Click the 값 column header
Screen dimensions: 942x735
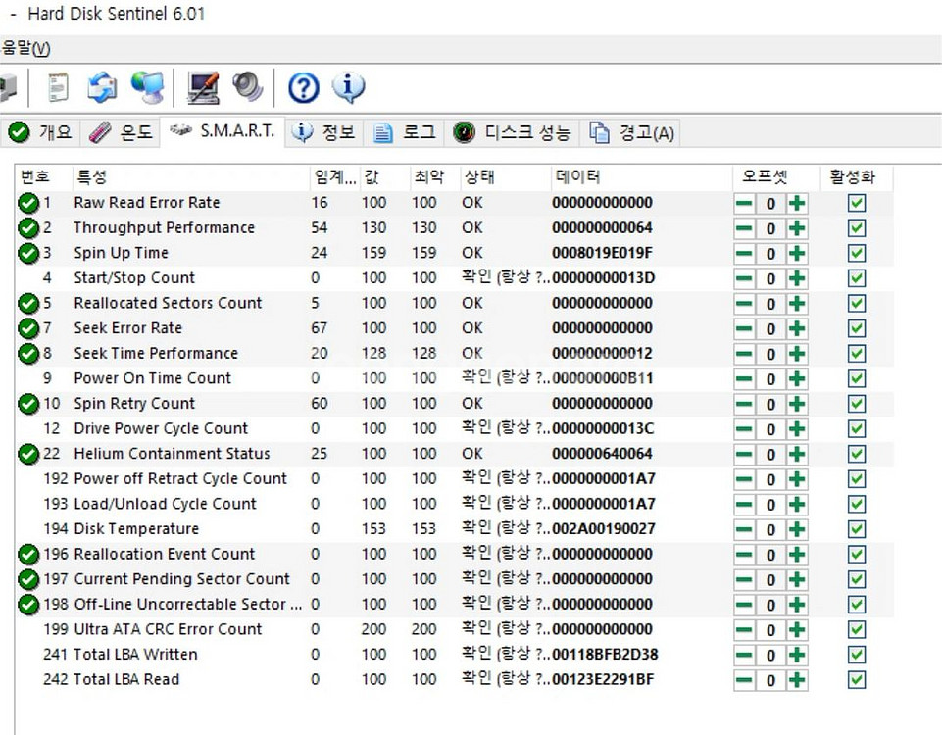(x=384, y=177)
